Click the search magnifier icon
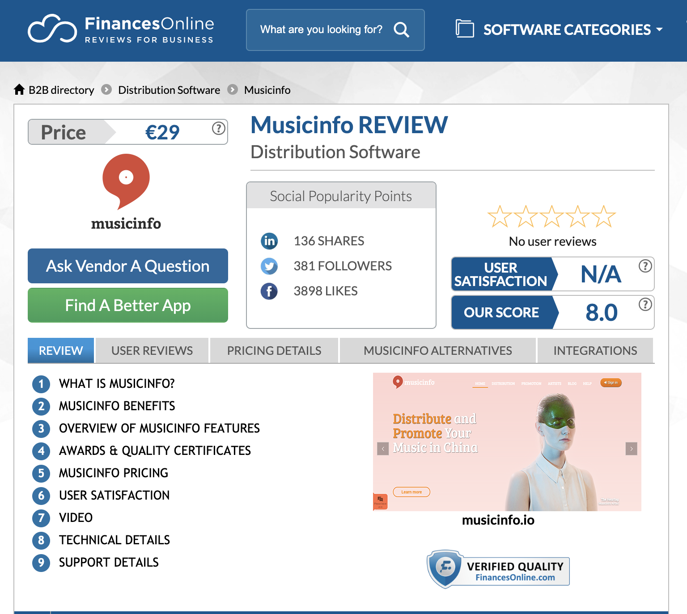The height and width of the screenshot is (614, 687). [402, 30]
